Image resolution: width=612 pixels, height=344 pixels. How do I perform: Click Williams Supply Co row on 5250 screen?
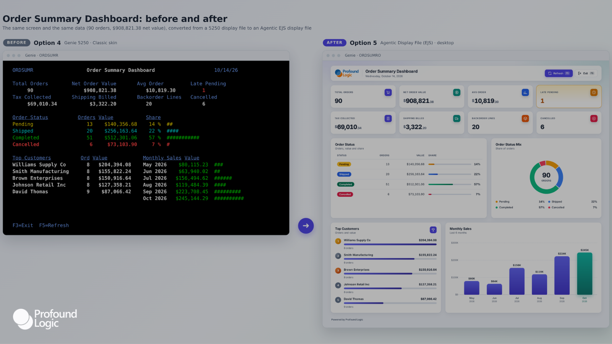[72, 165]
